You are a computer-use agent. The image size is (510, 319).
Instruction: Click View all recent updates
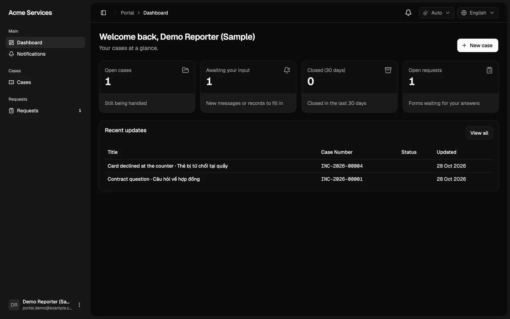pos(479,133)
